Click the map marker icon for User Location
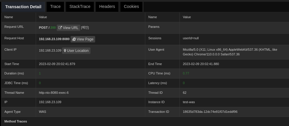The width and height of the screenshot is (289, 126). pyautogui.click(x=65, y=51)
